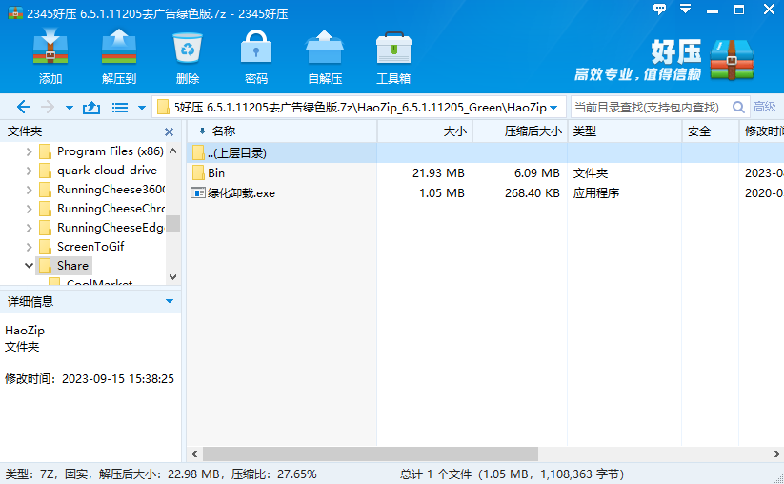Select the 绿化卸载.exe file

[x=241, y=193]
